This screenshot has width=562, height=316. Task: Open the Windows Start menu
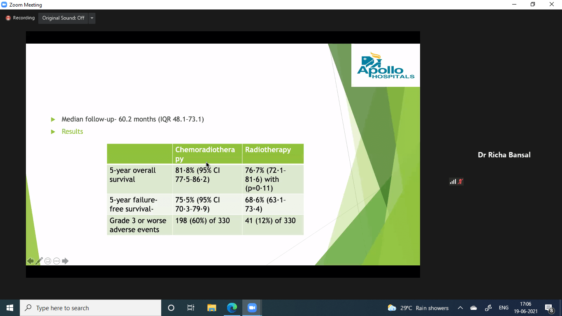pyautogui.click(x=10, y=308)
